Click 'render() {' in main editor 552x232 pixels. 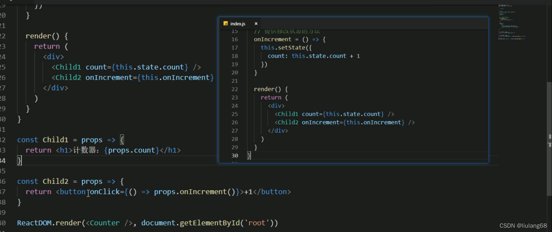pyautogui.click(x=47, y=36)
